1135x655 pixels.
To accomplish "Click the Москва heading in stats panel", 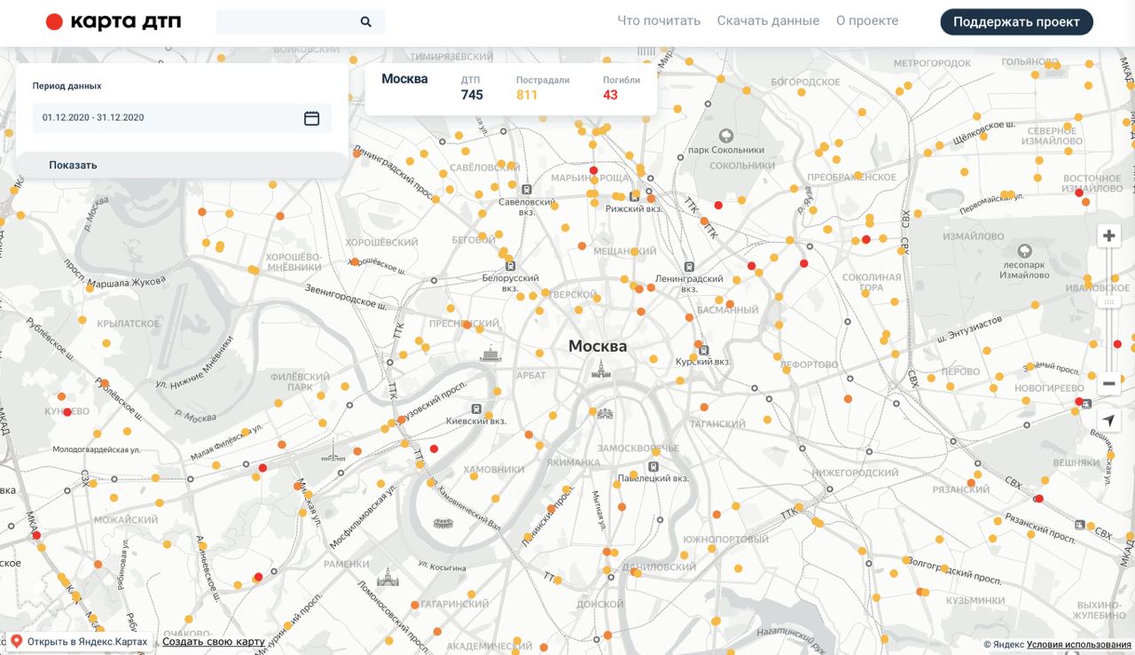I will coord(404,79).
